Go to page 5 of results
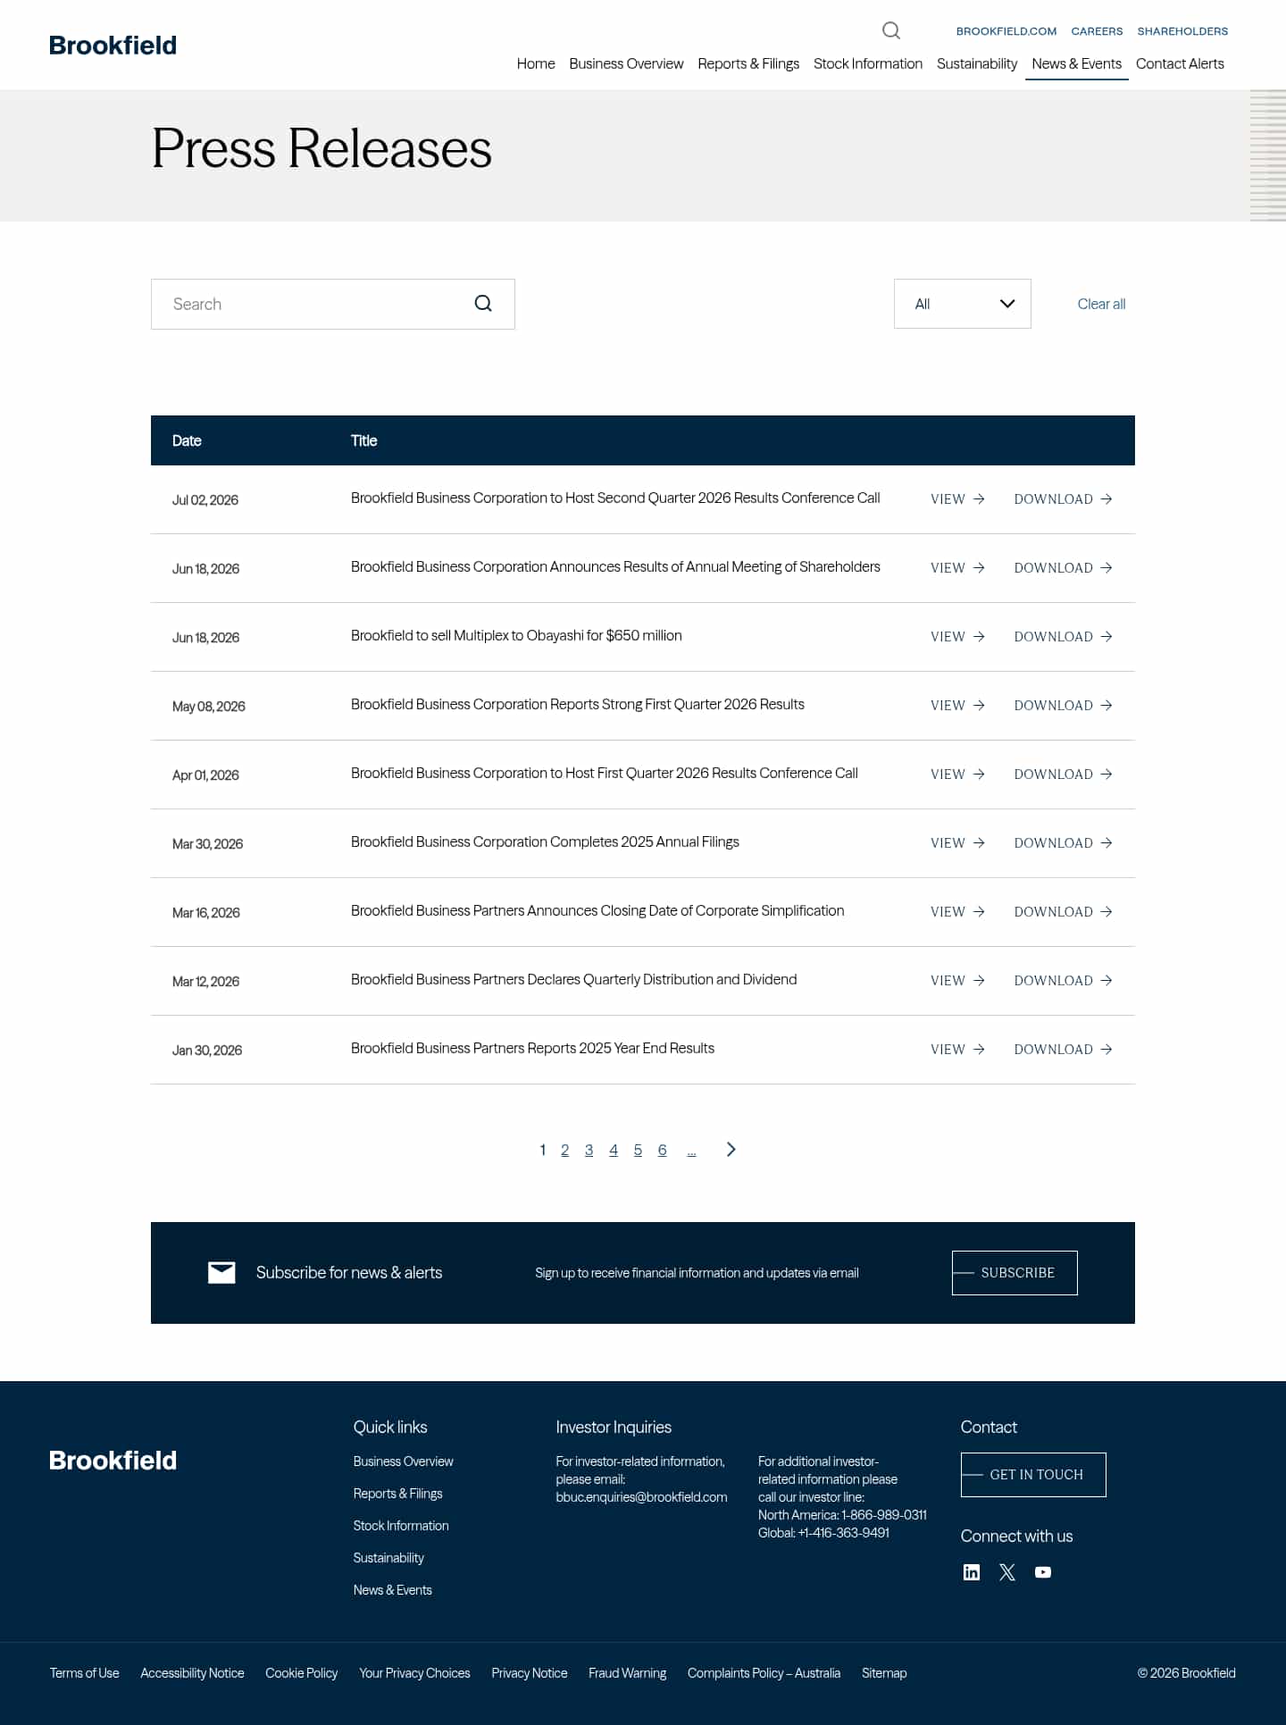The height and width of the screenshot is (1725, 1286). click(x=638, y=1151)
